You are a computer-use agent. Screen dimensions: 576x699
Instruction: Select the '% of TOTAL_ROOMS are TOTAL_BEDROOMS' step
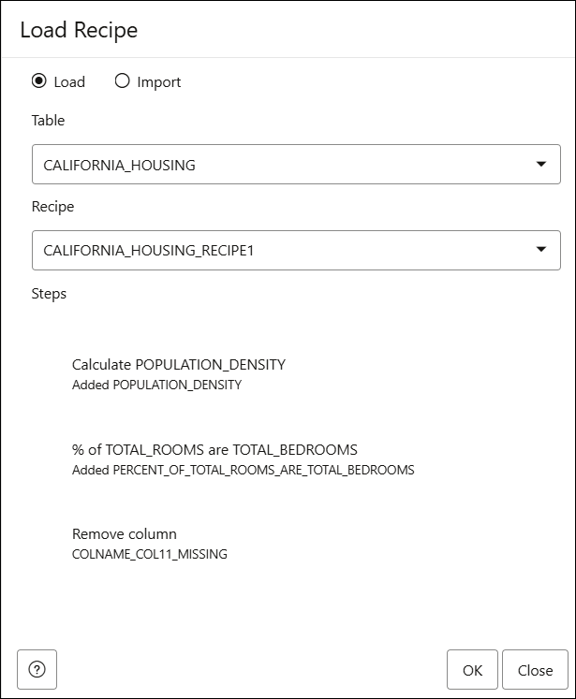pyautogui.click(x=214, y=450)
